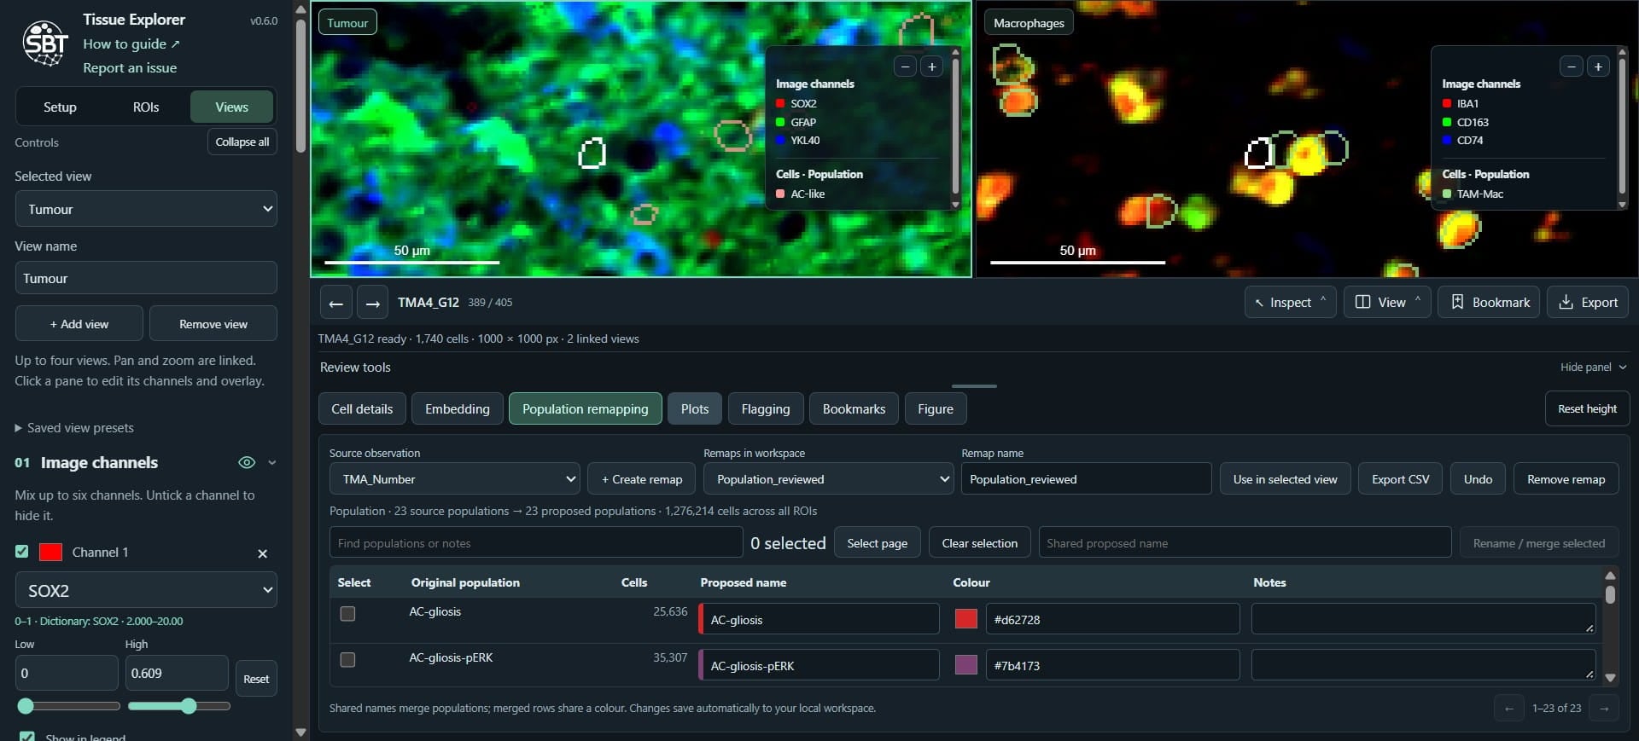Uncheck the Channel 1 checkbox
1639x741 pixels.
22,552
